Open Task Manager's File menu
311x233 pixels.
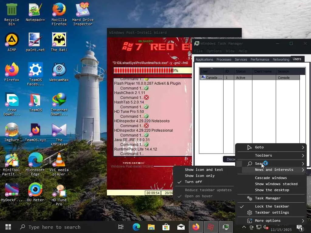(x=198, y=51)
